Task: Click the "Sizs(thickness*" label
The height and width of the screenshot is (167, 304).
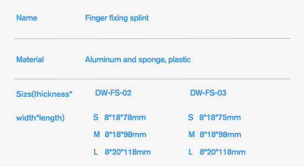Action: (44, 94)
